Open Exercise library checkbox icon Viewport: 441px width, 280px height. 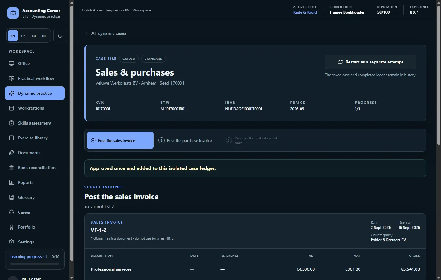(11, 138)
